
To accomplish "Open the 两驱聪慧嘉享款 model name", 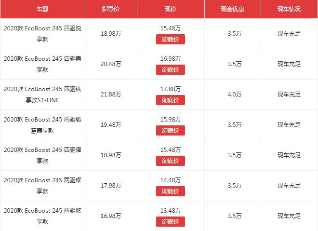I will [x=42, y=125].
